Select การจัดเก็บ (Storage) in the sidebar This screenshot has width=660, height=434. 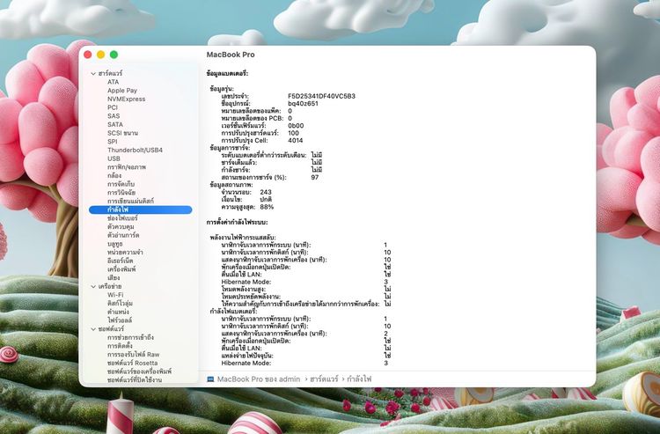(x=121, y=184)
